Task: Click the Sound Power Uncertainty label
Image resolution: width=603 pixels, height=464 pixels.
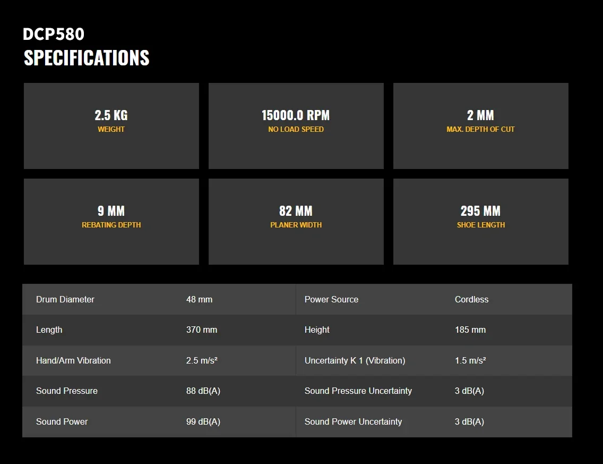Action: pyautogui.click(x=353, y=421)
